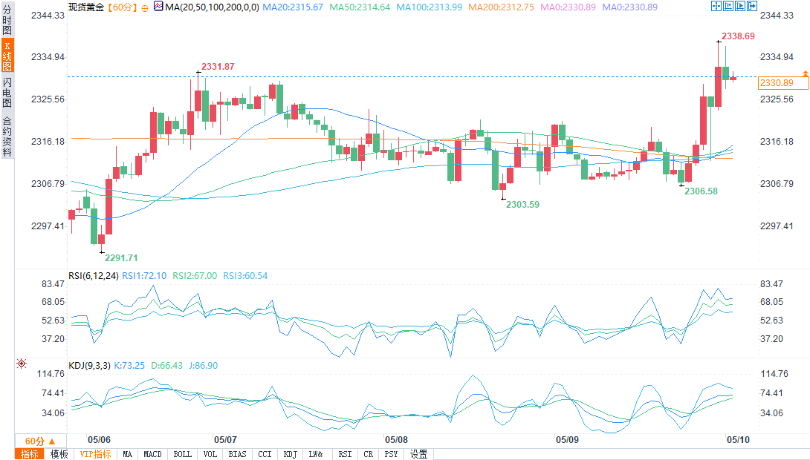The image size is (810, 460).
Task: Click the expand-right arrow icon at top right
Action: tap(751, 6)
